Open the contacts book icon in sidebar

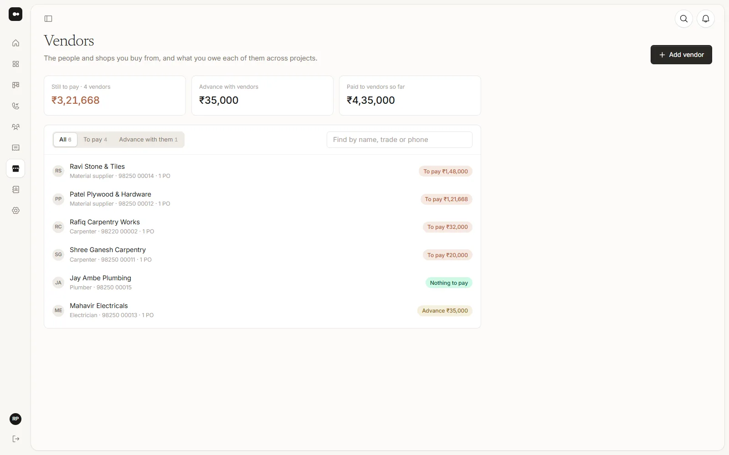point(15,190)
